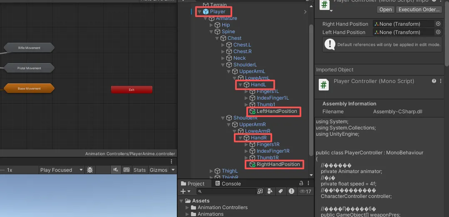
Task: Click the Animation Controllers folder icon
Action: click(x=193, y=207)
